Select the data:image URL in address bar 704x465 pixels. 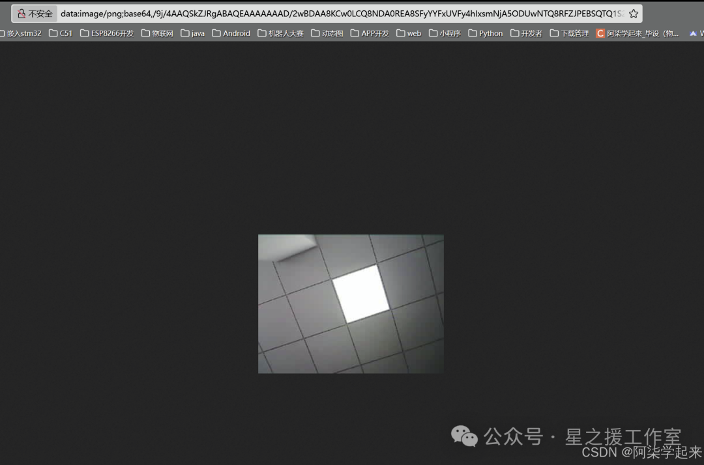[342, 14]
